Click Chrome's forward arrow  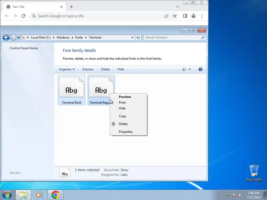coord(15,16)
